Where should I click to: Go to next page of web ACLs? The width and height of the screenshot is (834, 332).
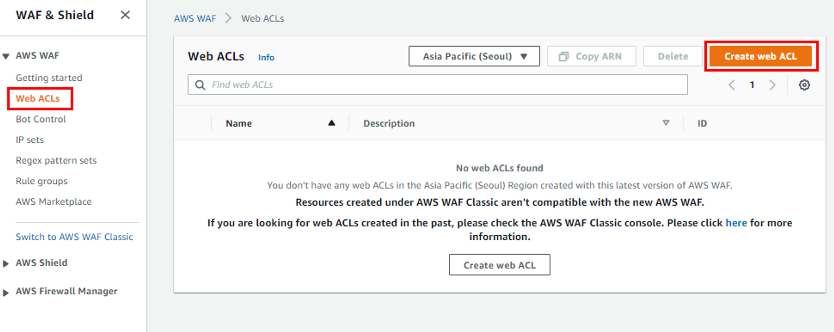[772, 85]
